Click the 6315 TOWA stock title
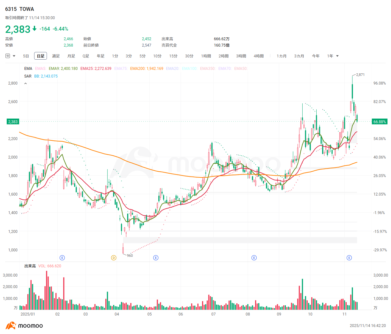 [x=19, y=9]
